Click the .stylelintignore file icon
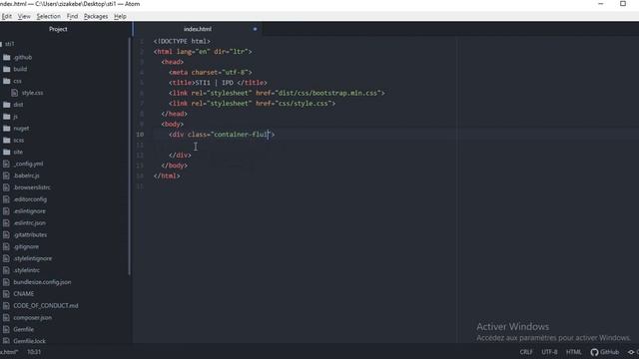 6,258
